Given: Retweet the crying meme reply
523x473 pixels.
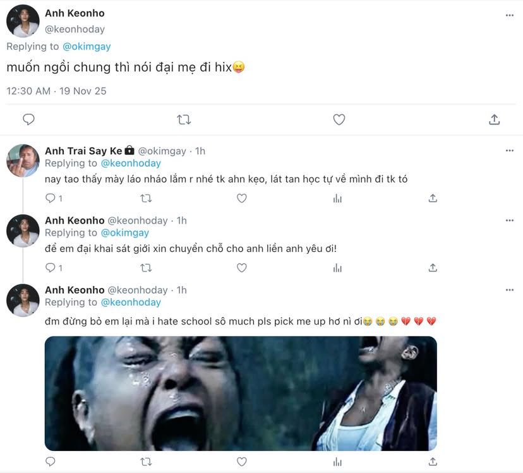Looking at the screenshot, I should tap(146, 462).
